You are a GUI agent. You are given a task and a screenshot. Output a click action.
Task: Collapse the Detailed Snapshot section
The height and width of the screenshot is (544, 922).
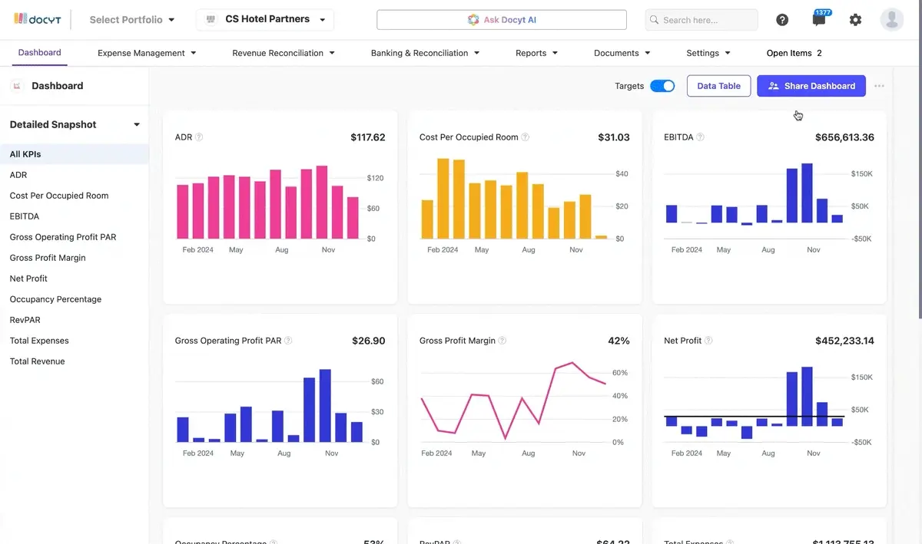(137, 124)
